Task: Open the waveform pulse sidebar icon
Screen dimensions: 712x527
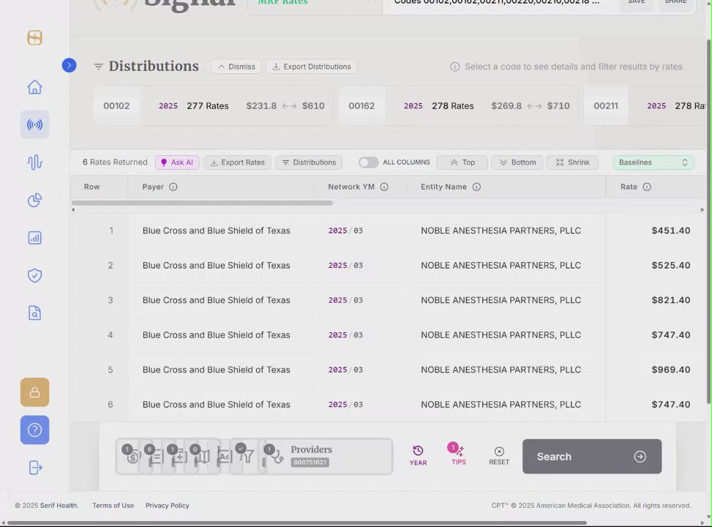Action: tap(34, 162)
